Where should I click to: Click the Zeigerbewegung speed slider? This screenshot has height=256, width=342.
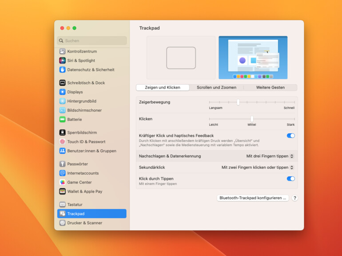(x=238, y=102)
